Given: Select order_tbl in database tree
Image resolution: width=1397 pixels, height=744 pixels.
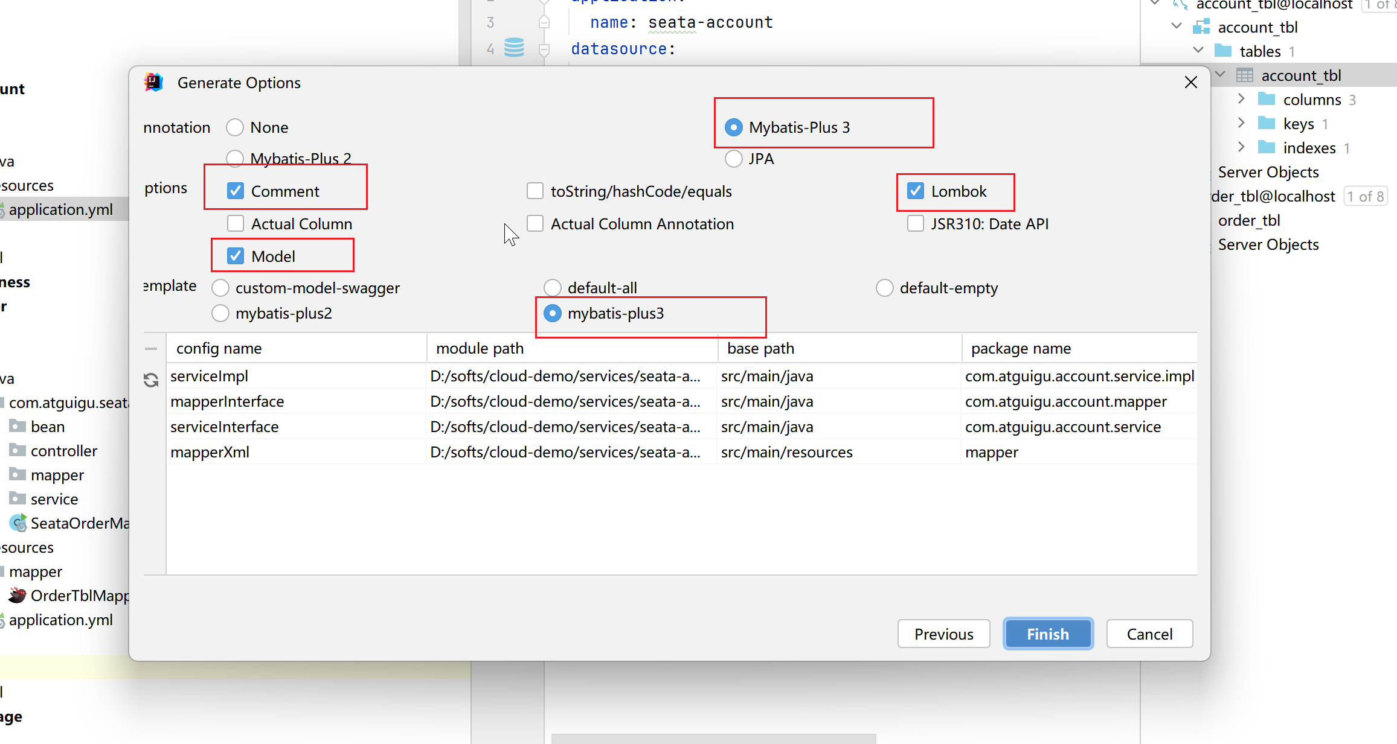Looking at the screenshot, I should [x=1249, y=220].
